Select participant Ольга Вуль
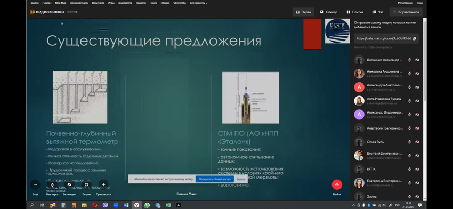The image size is (453, 209). click(x=386, y=142)
